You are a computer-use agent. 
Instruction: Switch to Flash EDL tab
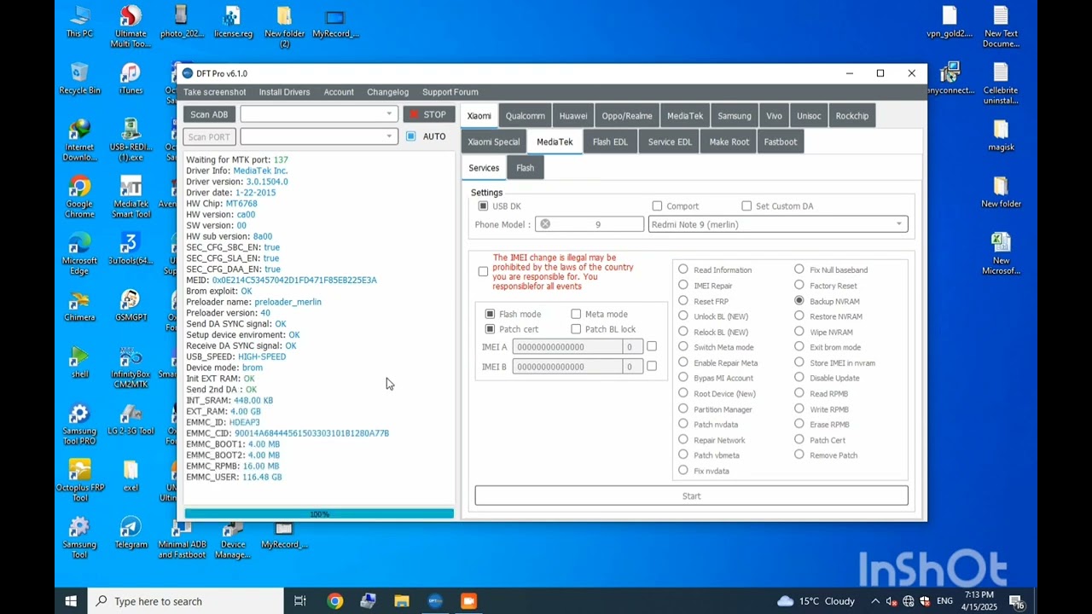tap(610, 142)
